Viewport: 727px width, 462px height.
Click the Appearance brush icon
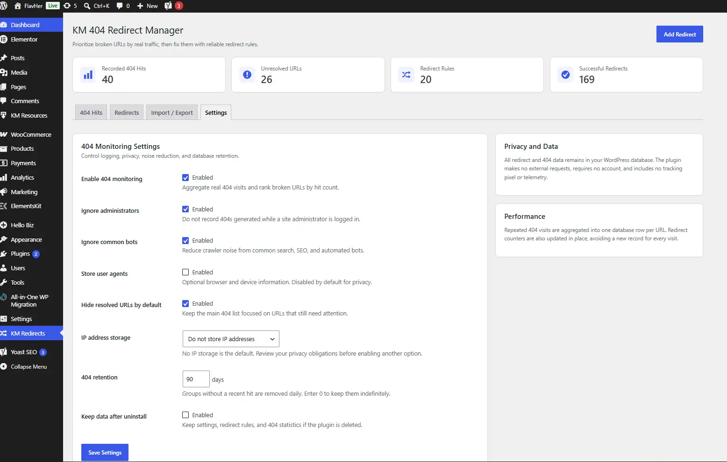pyautogui.click(x=3, y=239)
